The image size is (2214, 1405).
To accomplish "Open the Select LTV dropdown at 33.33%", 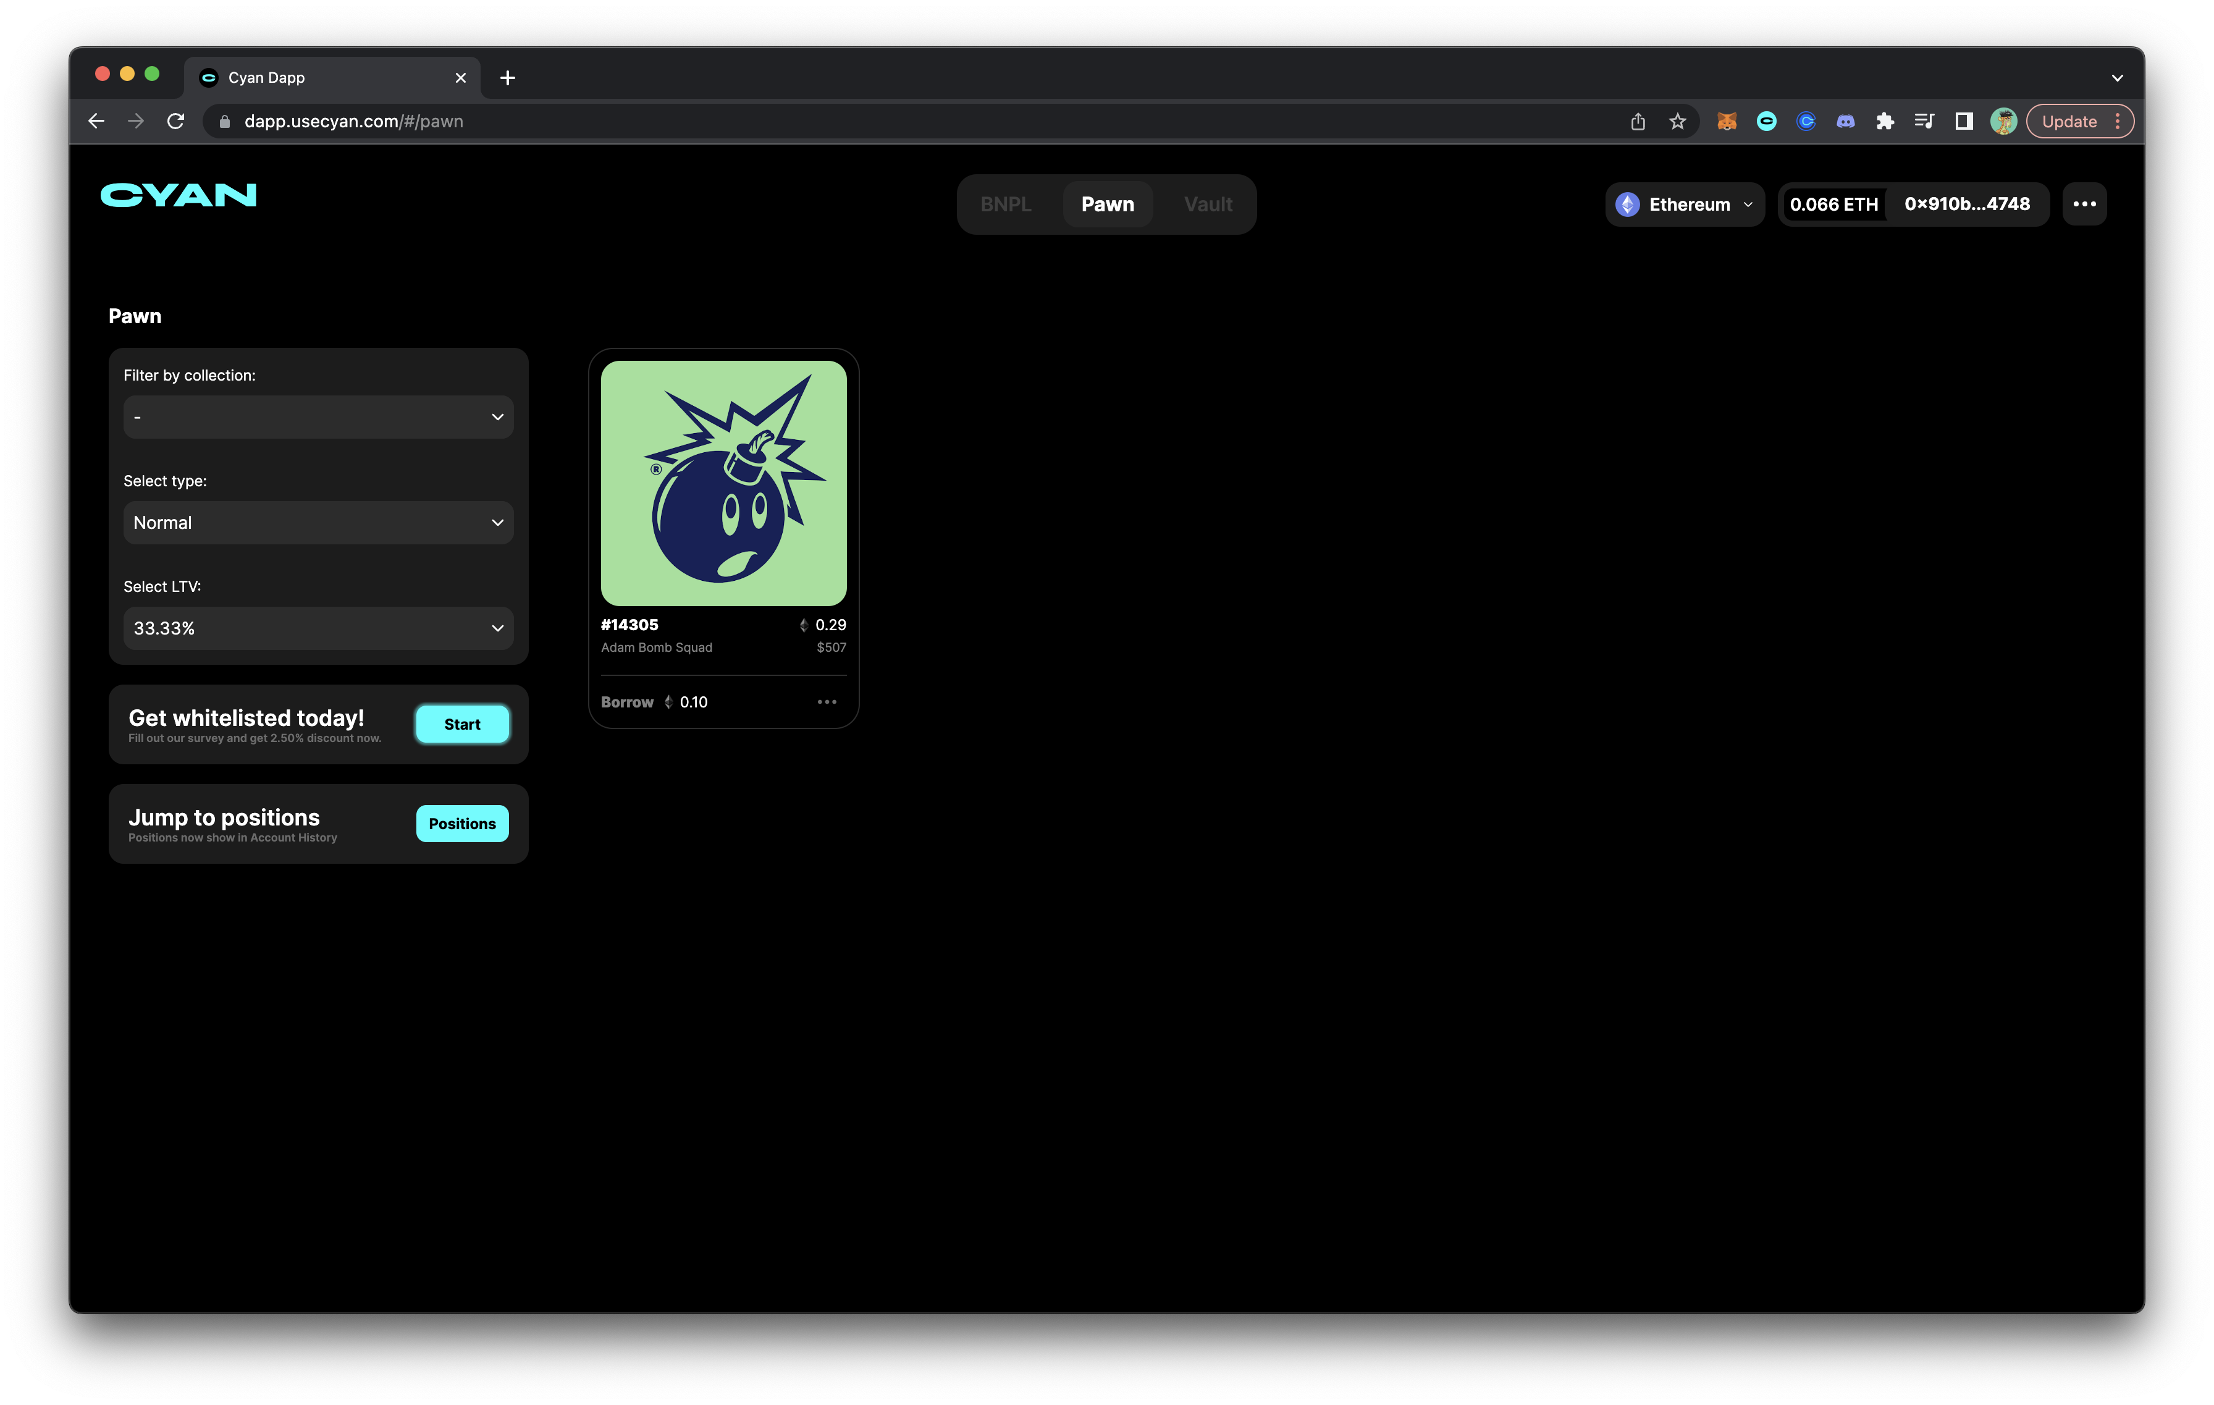I will pos(318,629).
